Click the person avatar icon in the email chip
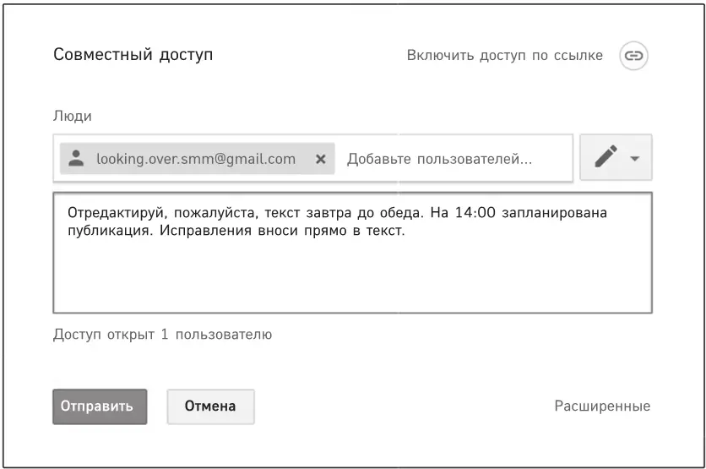Viewport: 706px width, 469px height. pos(77,158)
